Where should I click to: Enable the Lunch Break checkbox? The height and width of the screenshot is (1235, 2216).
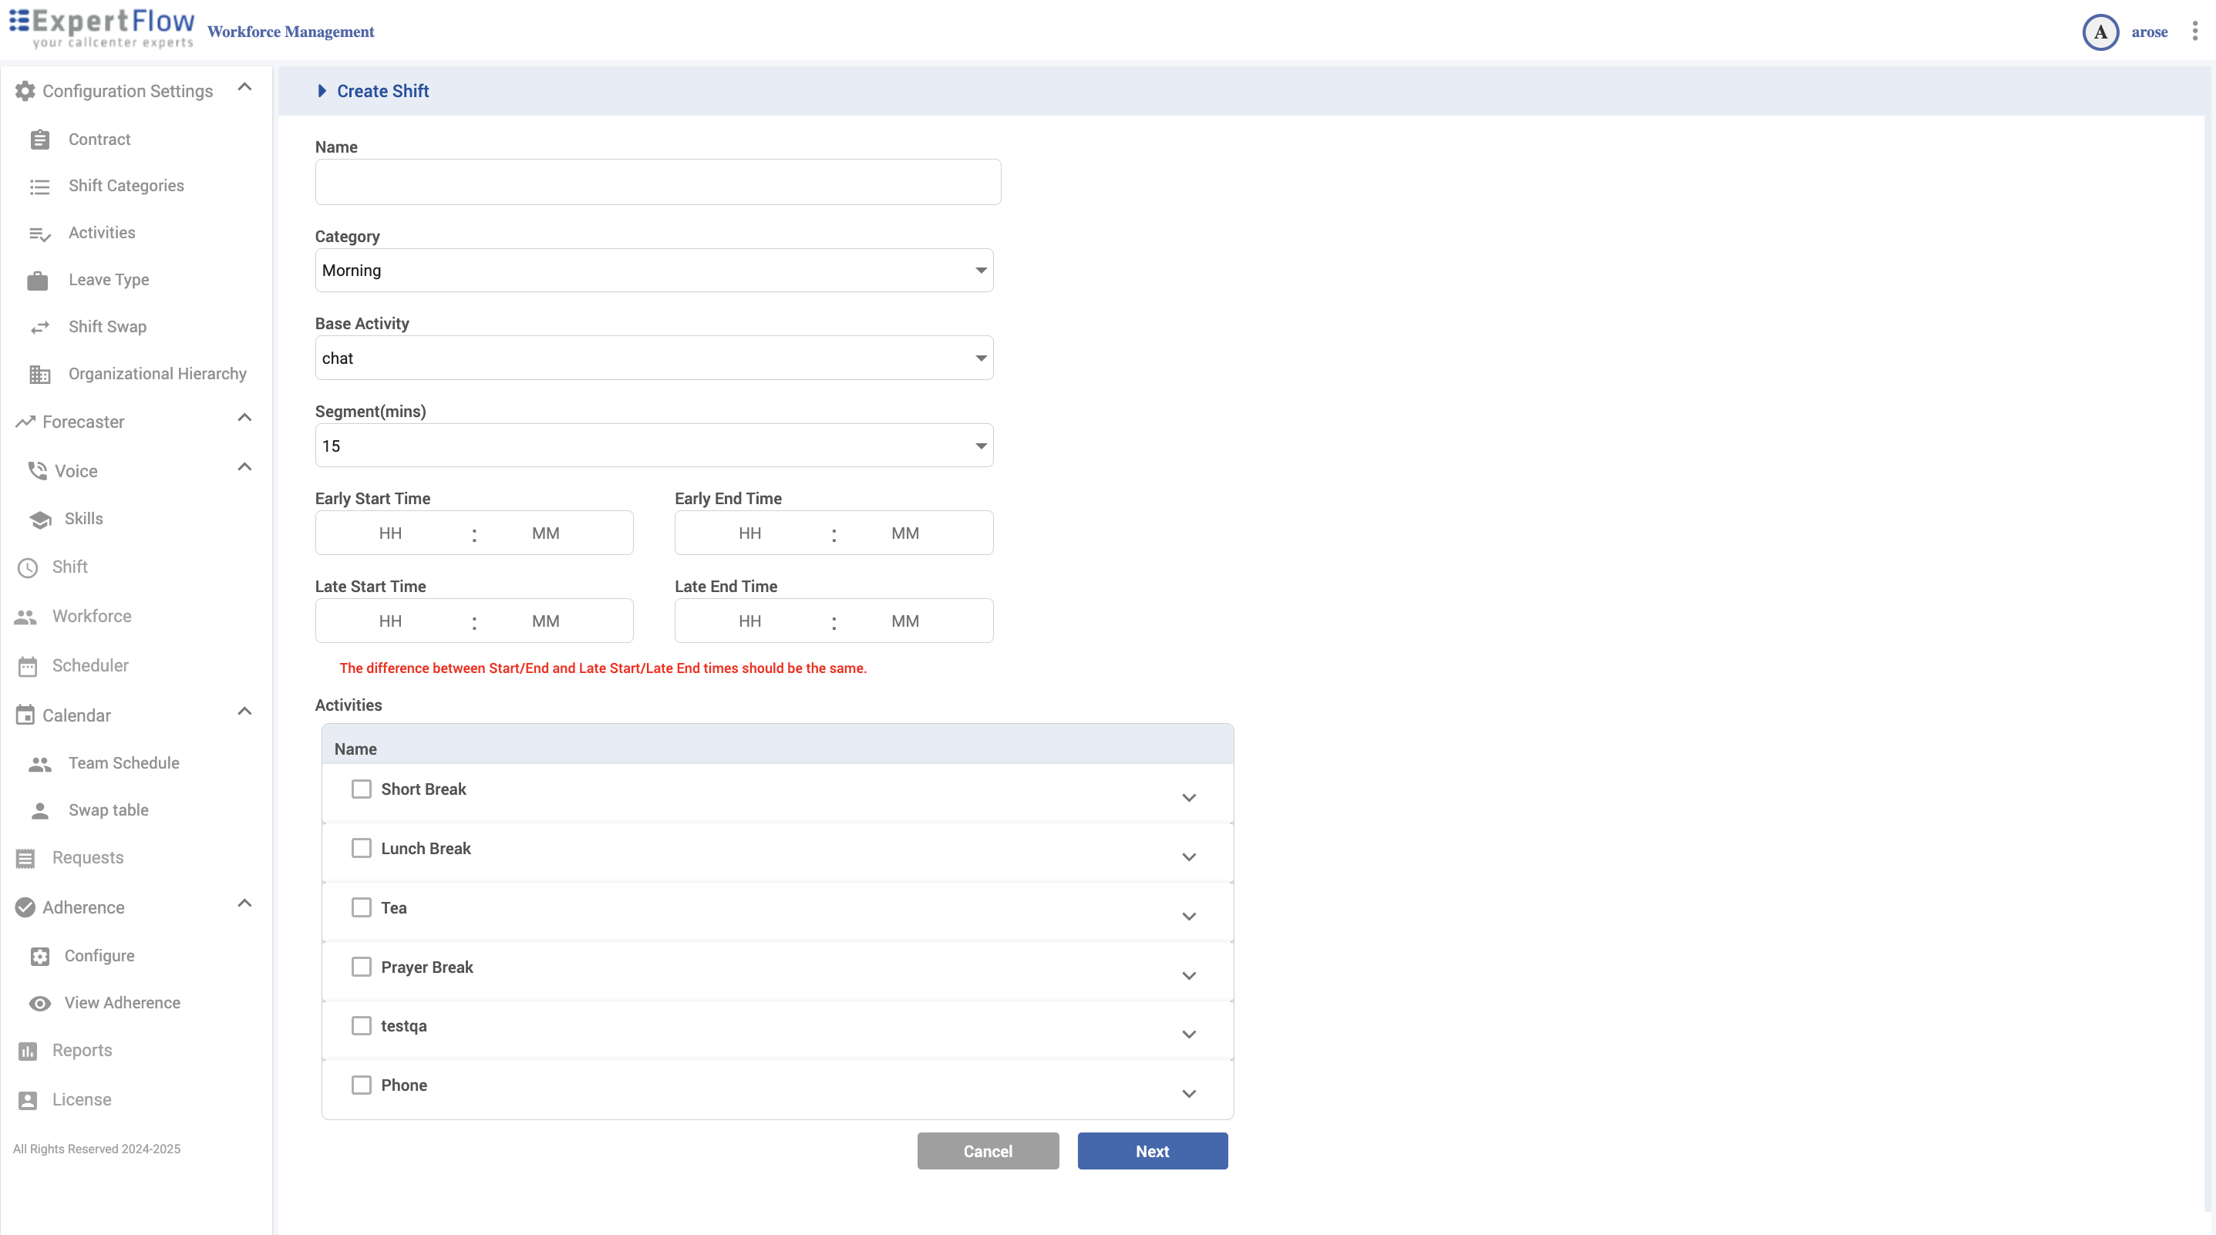click(362, 849)
